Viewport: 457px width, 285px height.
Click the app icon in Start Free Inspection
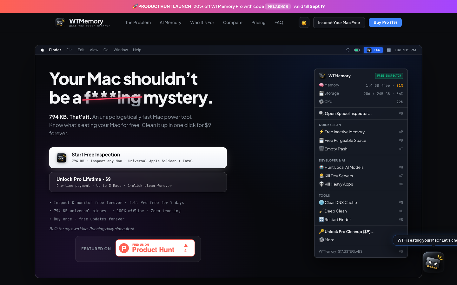point(62,158)
